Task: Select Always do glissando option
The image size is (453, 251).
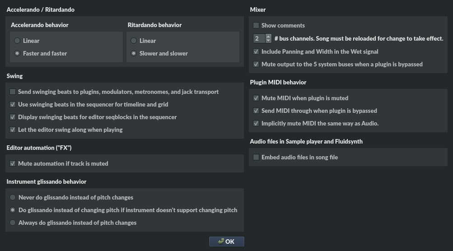Action: click(13, 223)
